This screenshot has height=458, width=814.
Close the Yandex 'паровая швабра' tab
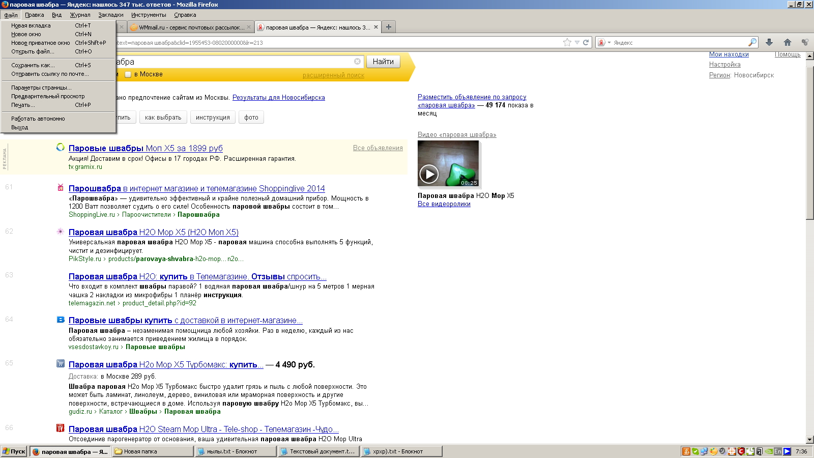(376, 27)
